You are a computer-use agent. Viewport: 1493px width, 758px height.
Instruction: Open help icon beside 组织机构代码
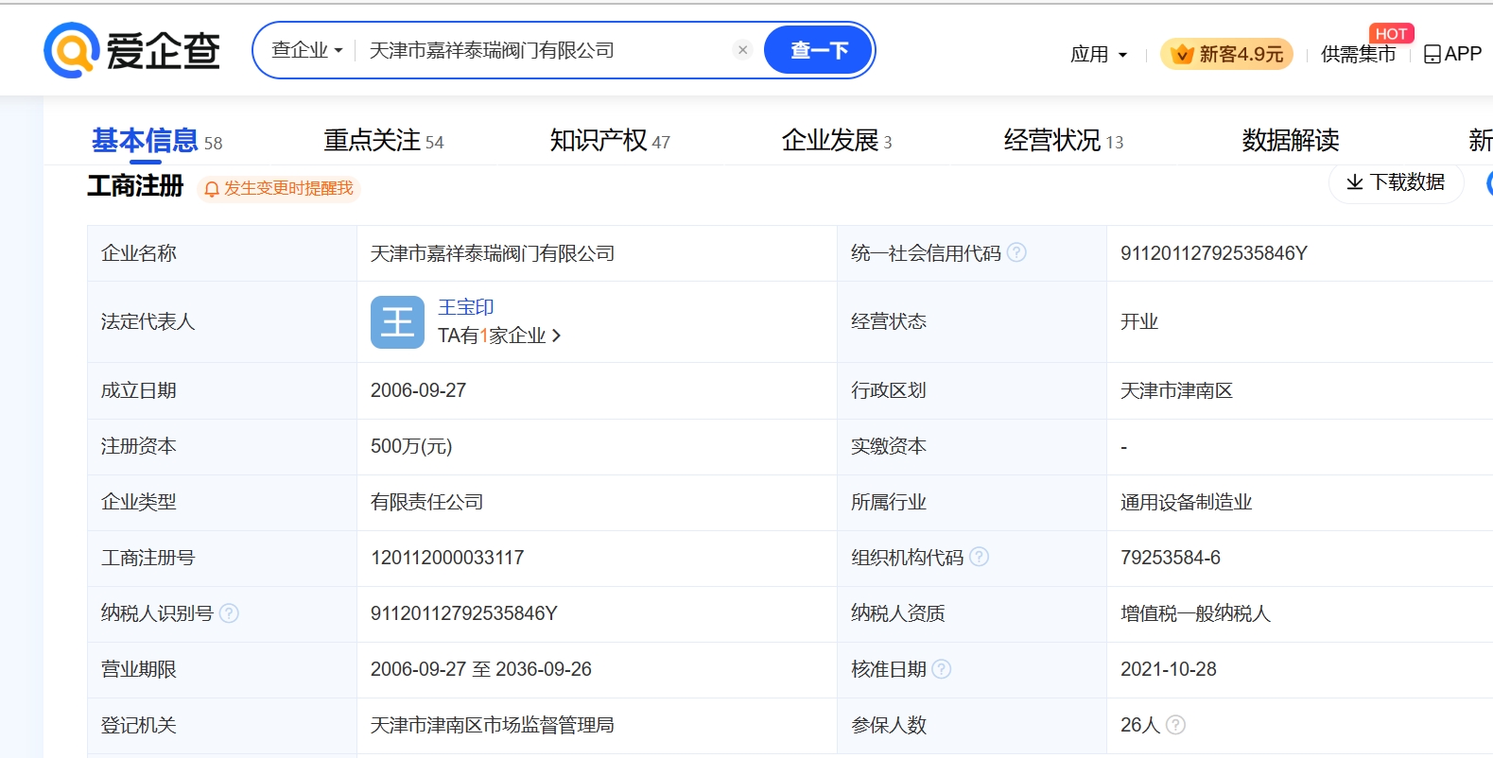click(980, 557)
